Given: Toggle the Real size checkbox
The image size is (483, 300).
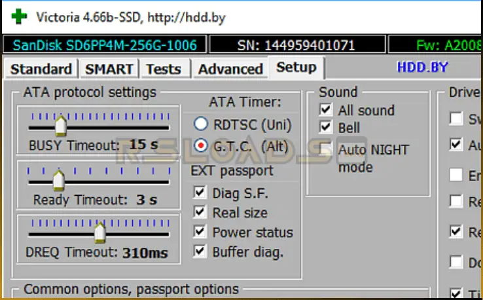Looking at the screenshot, I should (200, 212).
